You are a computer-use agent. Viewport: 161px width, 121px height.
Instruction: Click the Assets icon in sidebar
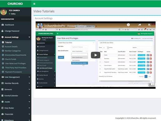(x=2, y=102)
